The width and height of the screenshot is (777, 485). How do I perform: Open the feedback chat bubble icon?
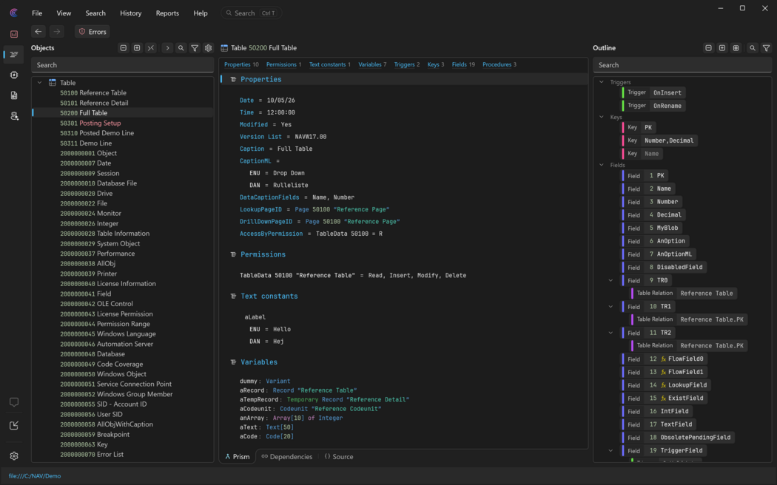click(14, 402)
